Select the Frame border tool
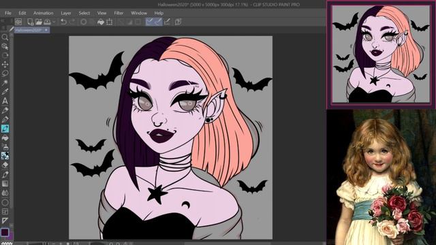This screenshot has height=245, width=436. [5, 212]
